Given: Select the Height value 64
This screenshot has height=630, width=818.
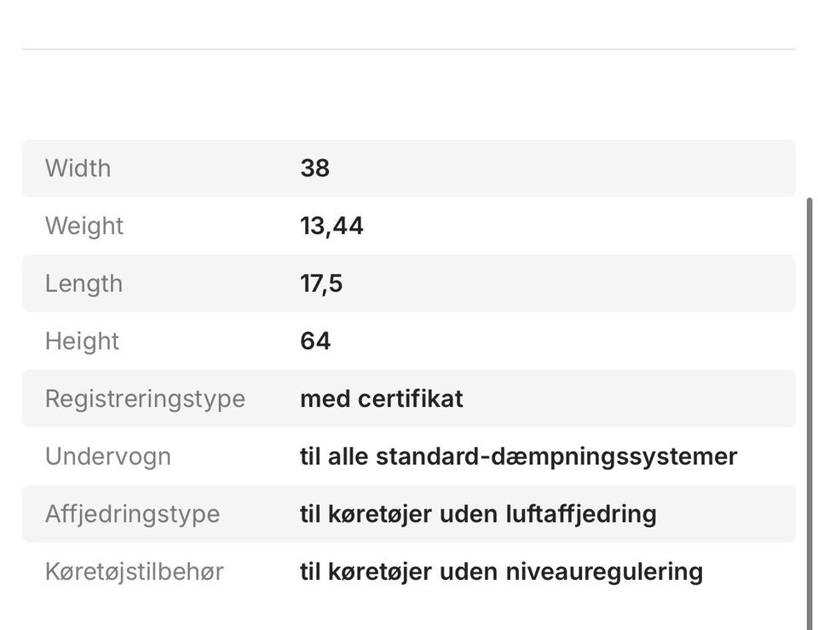Looking at the screenshot, I should (315, 341).
